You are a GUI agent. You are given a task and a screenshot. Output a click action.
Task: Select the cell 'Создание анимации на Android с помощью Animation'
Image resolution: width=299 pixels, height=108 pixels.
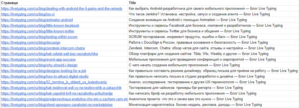213,20
